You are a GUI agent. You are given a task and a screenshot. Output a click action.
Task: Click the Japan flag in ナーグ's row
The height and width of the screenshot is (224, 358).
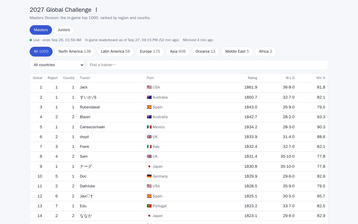click(149, 167)
